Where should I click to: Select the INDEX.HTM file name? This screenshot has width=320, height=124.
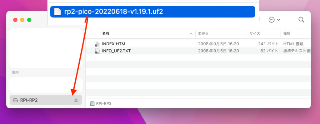coord(114,44)
